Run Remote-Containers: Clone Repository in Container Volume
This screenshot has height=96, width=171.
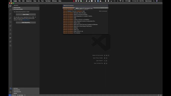pos(85,16)
